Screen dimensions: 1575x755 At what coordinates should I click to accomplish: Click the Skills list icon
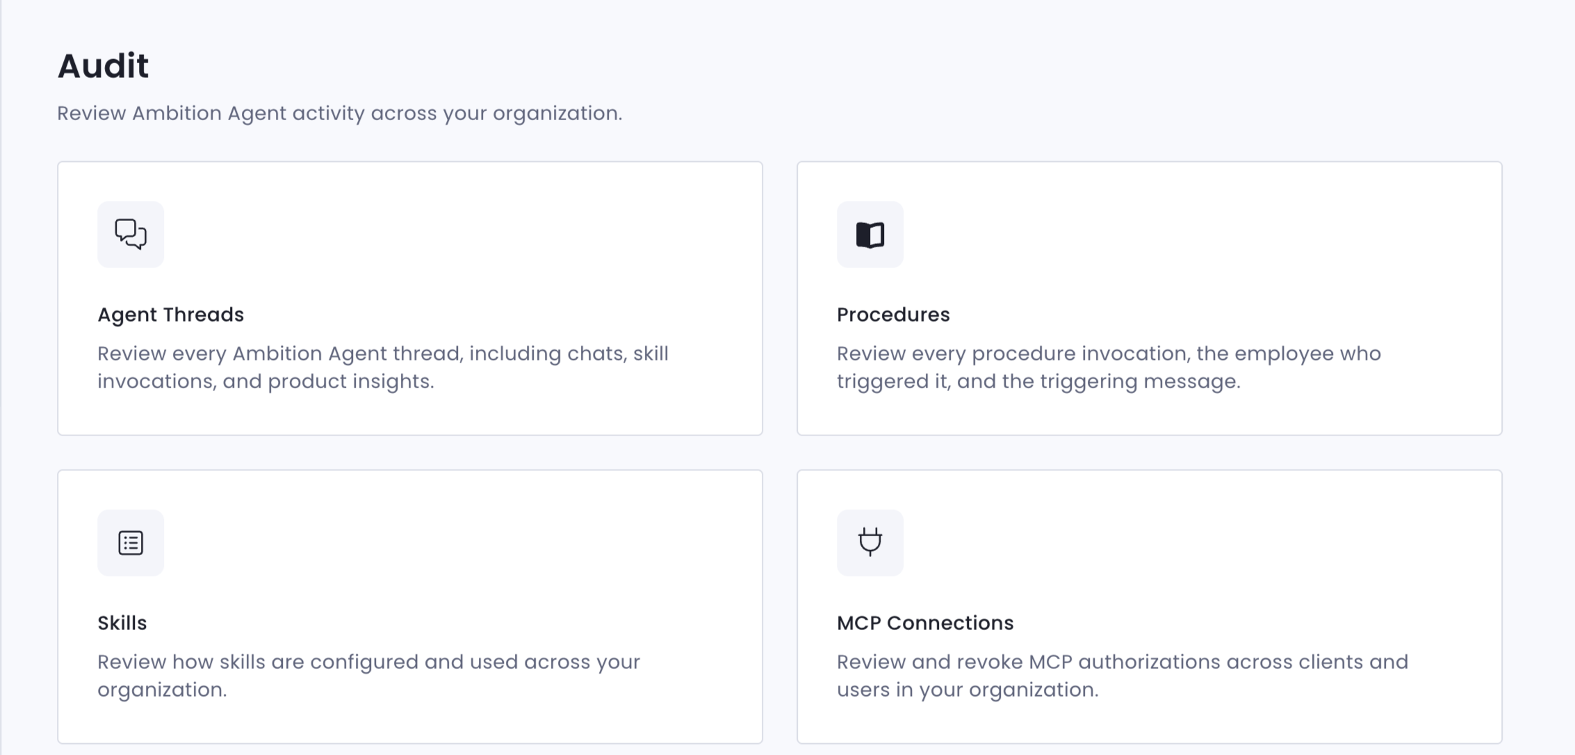tap(131, 542)
